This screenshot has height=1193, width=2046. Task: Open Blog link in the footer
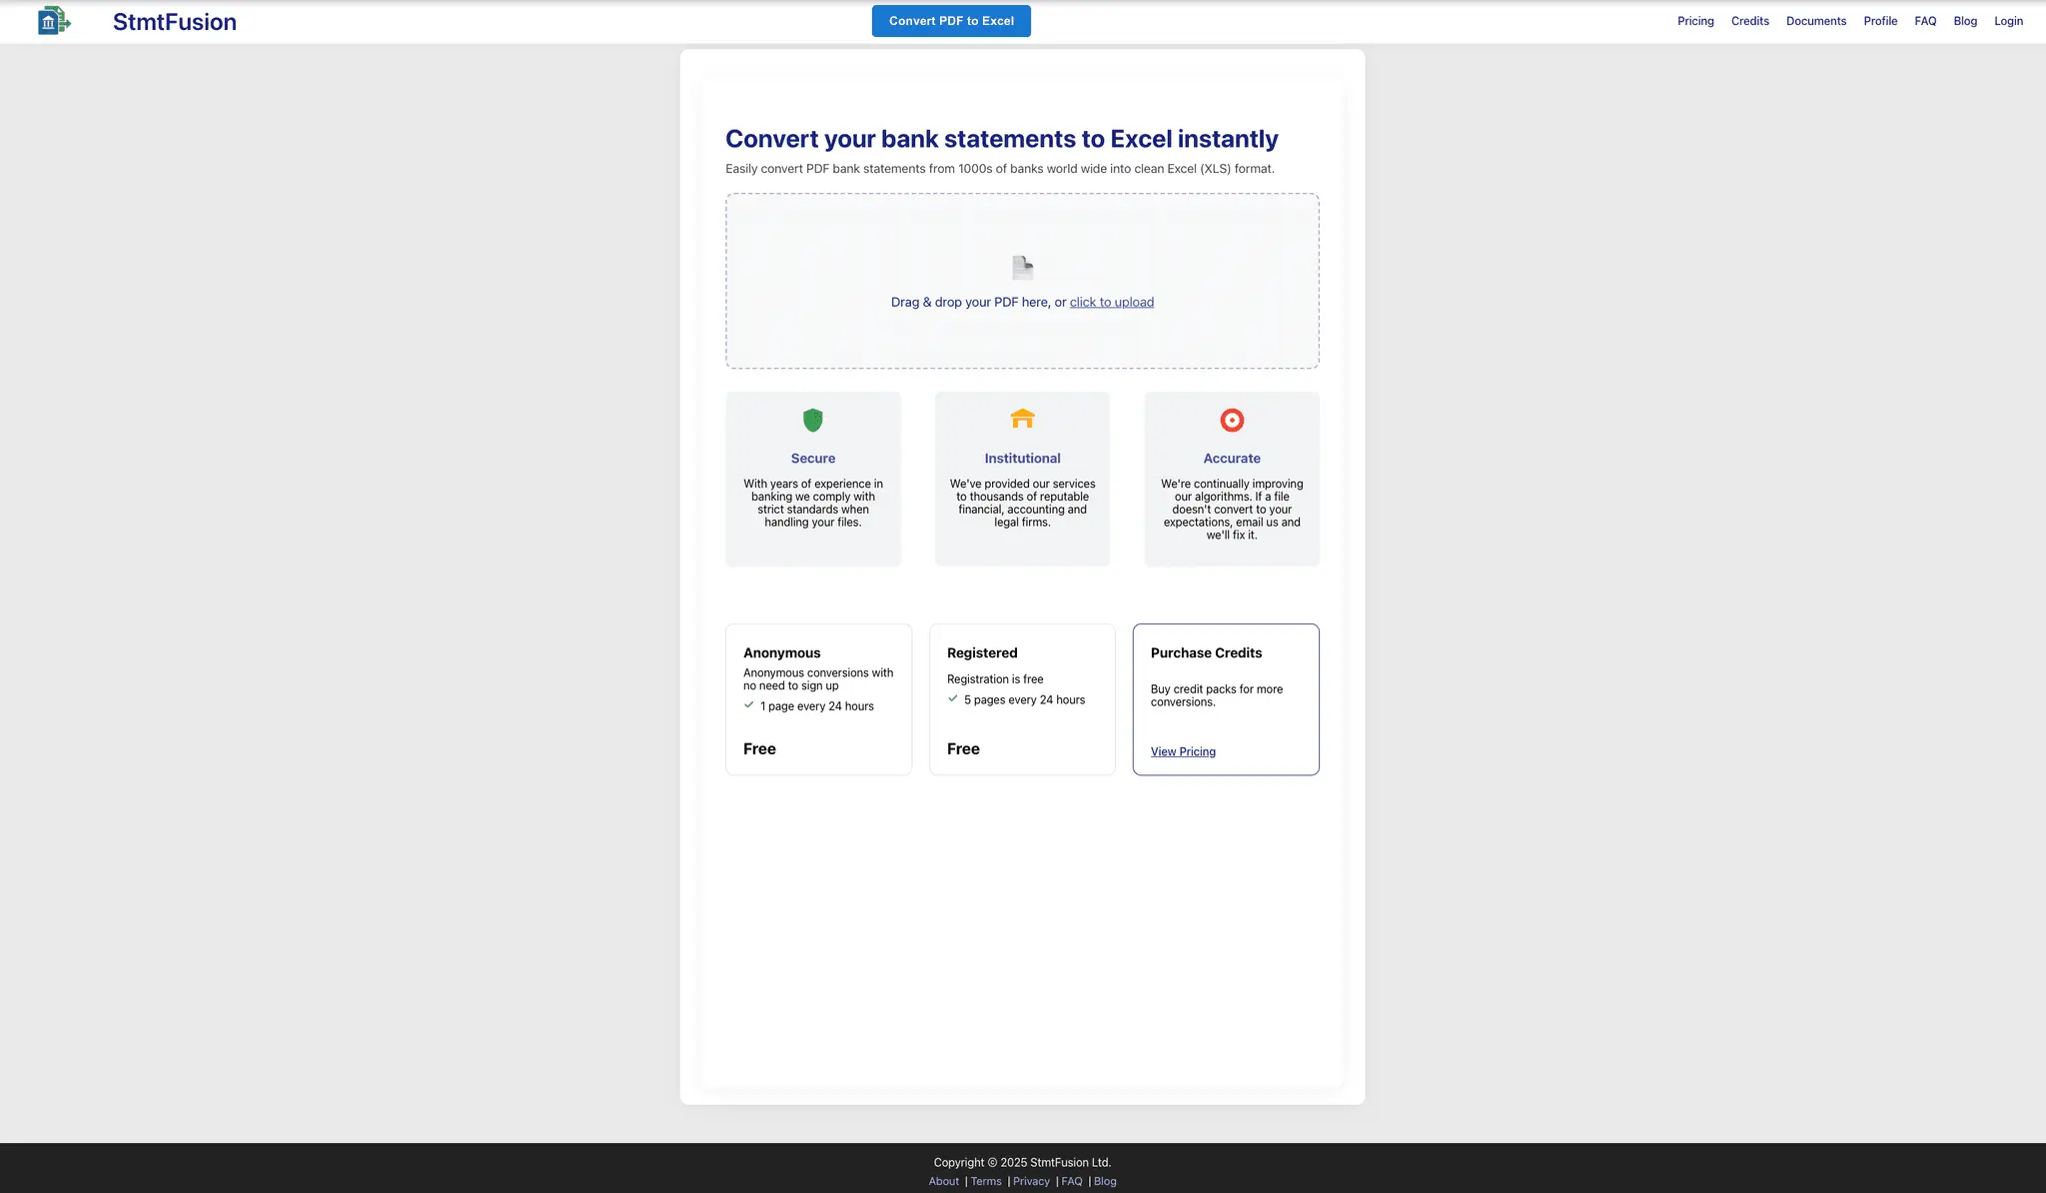pos(1105,1181)
